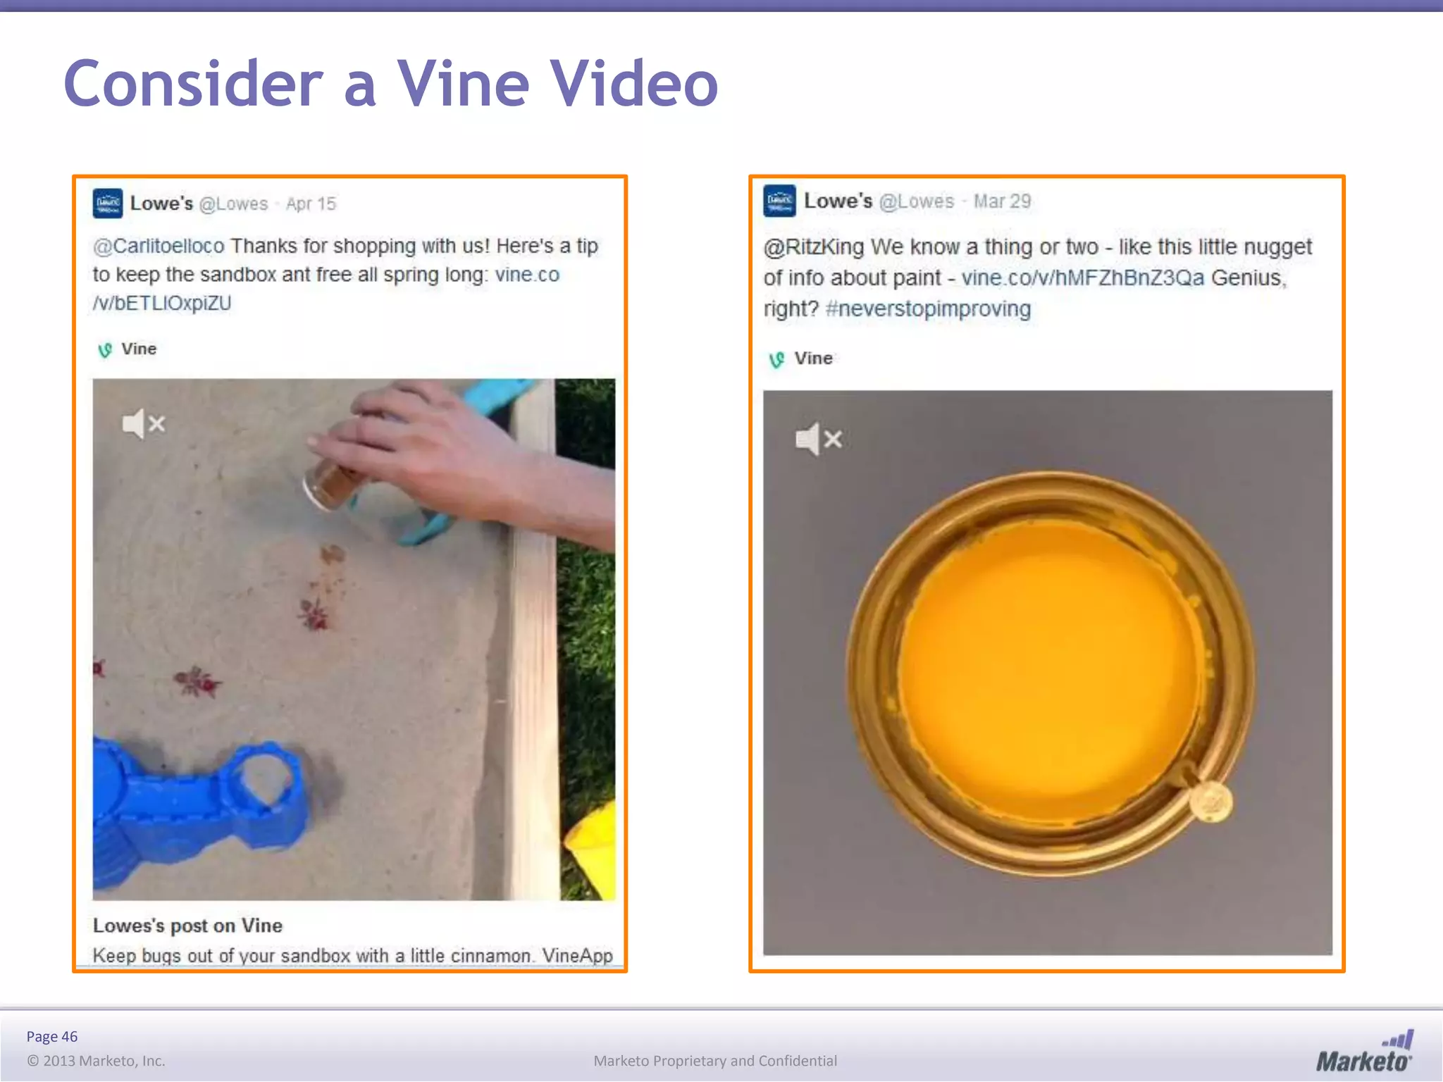Click the @Lowes handle in the Apr 15 tweet
The width and height of the screenshot is (1443, 1082).
coord(233,204)
